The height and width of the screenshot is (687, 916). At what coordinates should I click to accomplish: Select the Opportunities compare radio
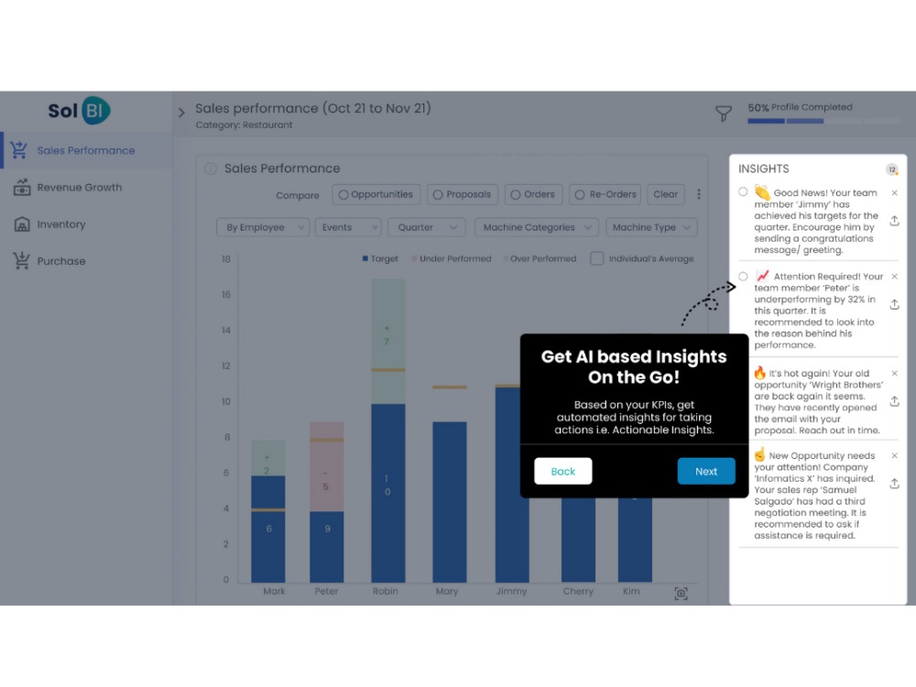tap(343, 194)
